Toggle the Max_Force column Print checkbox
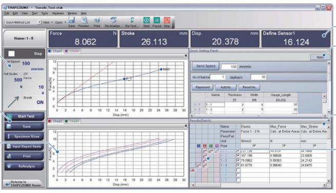Screen dimensions: 336x193 pyautogui.click(x=284, y=146)
